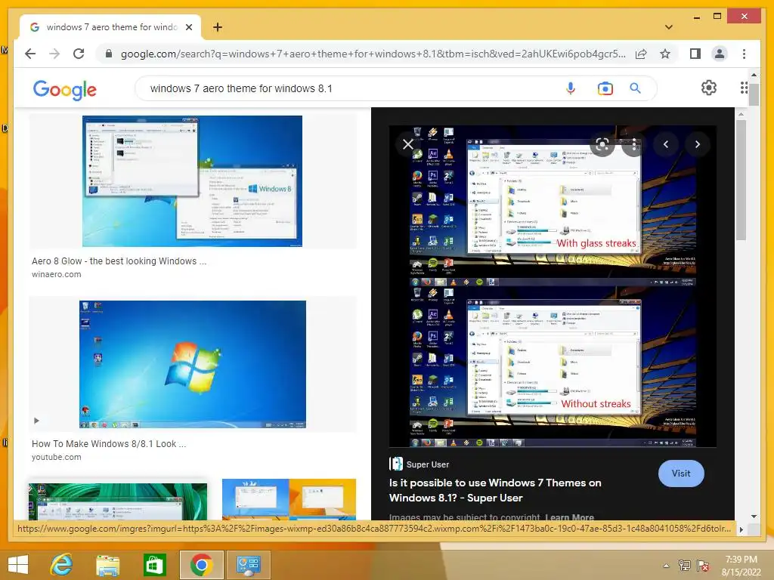This screenshot has width=774, height=580.
Task: Go to the Google homepage via logo
Action: 65,89
